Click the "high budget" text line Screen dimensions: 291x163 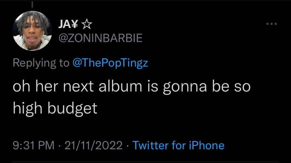pyautogui.click(x=55, y=109)
